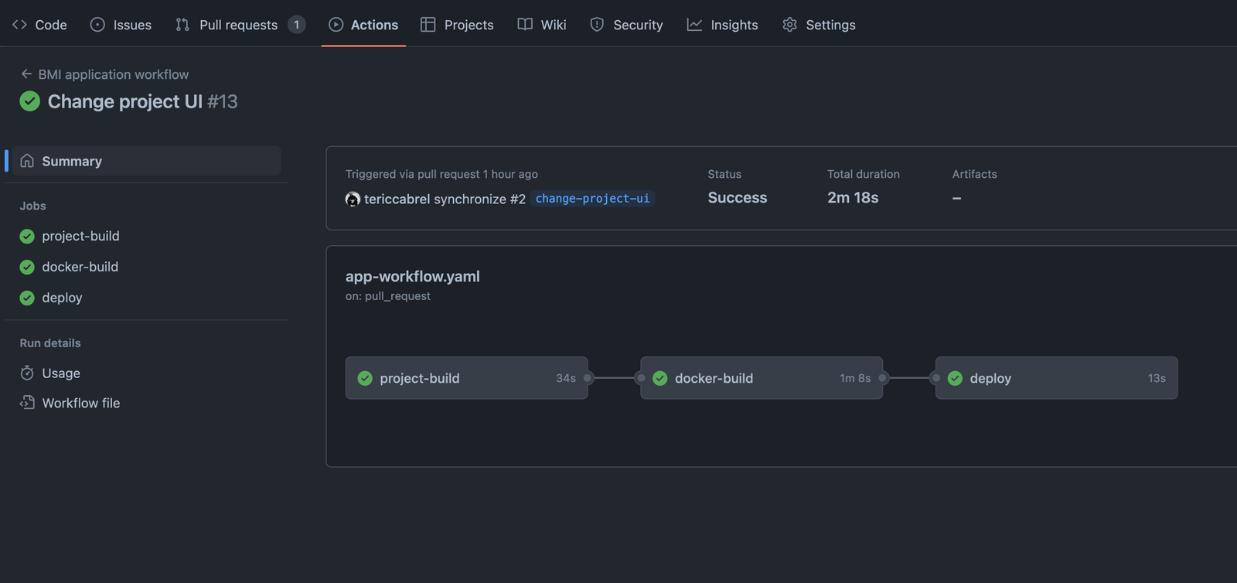This screenshot has height=583, width=1237.
Task: Click the Usage stopwatch icon
Action: pos(27,373)
